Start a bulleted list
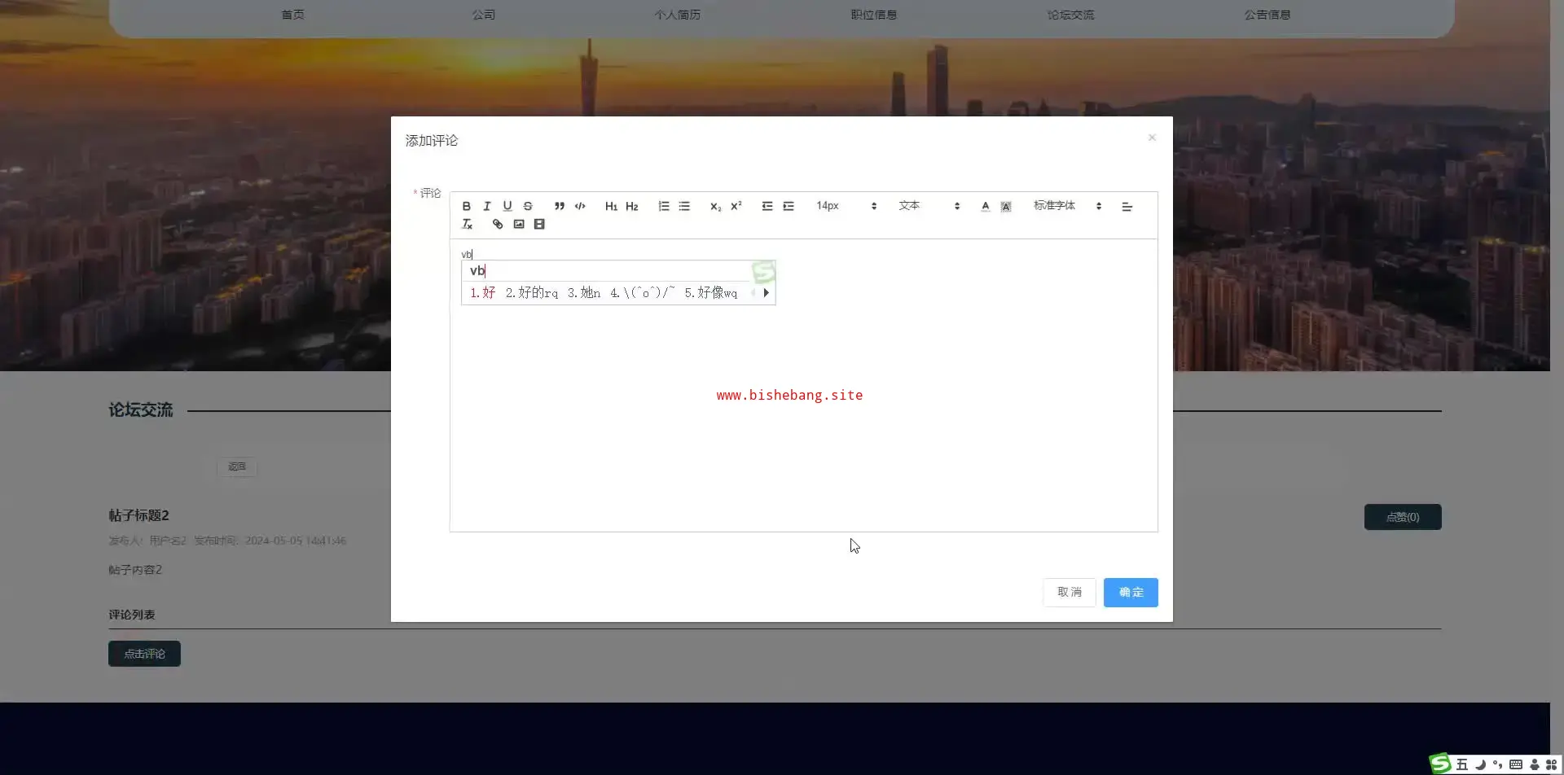 click(x=684, y=206)
